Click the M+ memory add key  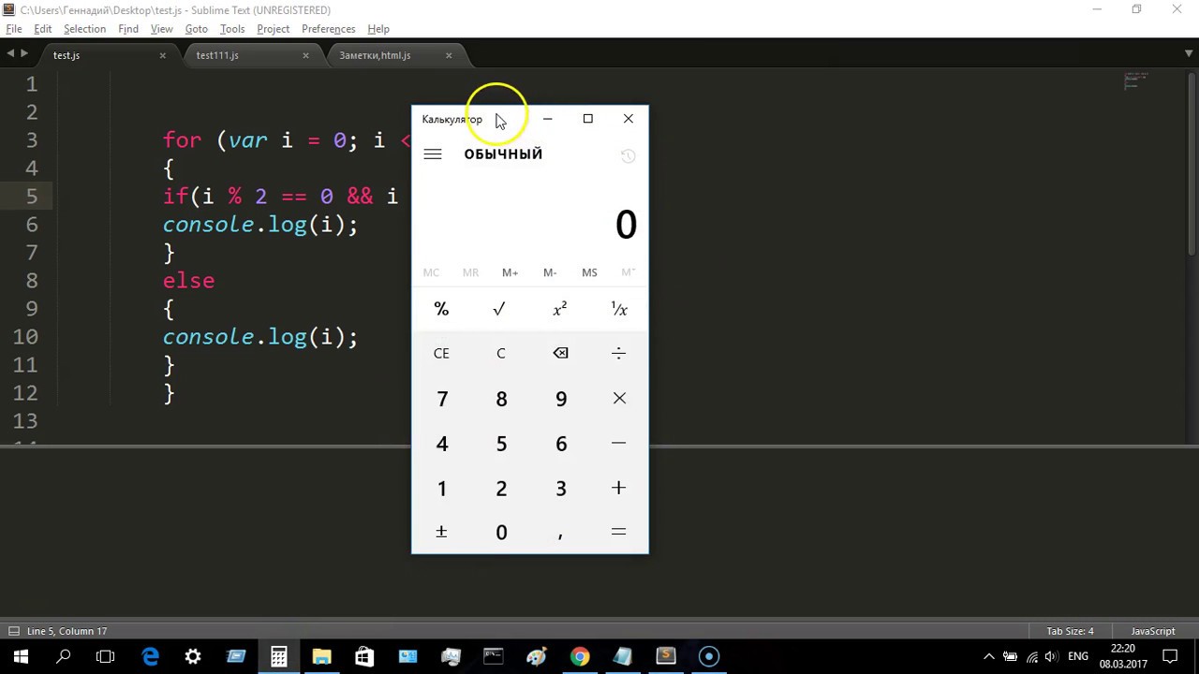(x=510, y=272)
